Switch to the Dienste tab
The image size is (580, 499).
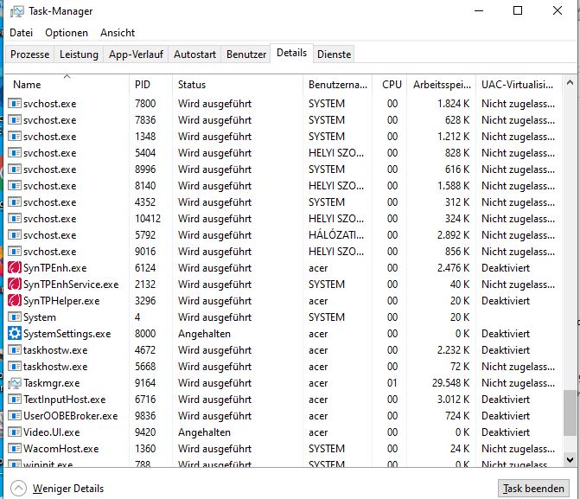[x=334, y=54]
